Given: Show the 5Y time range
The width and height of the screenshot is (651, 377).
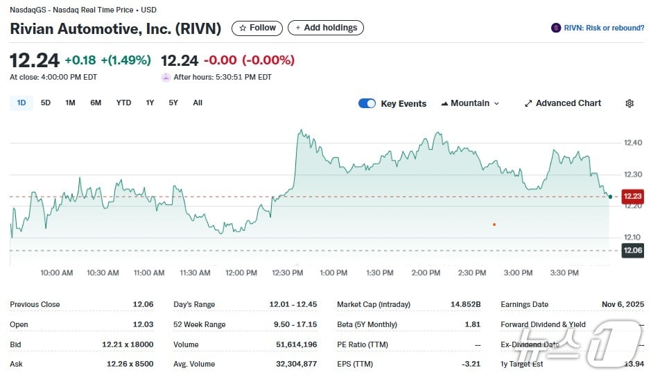Looking at the screenshot, I should tap(173, 103).
